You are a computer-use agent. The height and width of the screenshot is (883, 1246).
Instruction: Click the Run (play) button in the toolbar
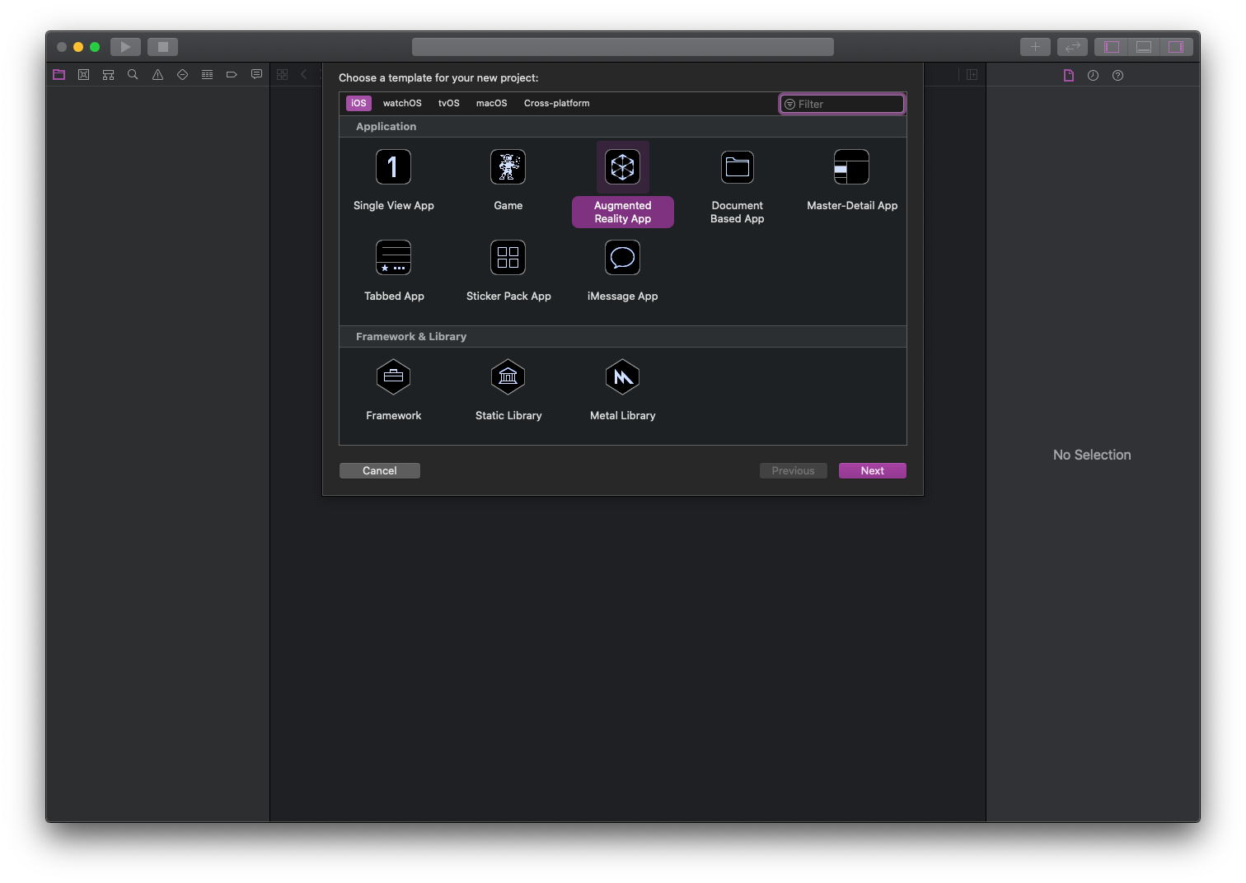click(x=125, y=47)
